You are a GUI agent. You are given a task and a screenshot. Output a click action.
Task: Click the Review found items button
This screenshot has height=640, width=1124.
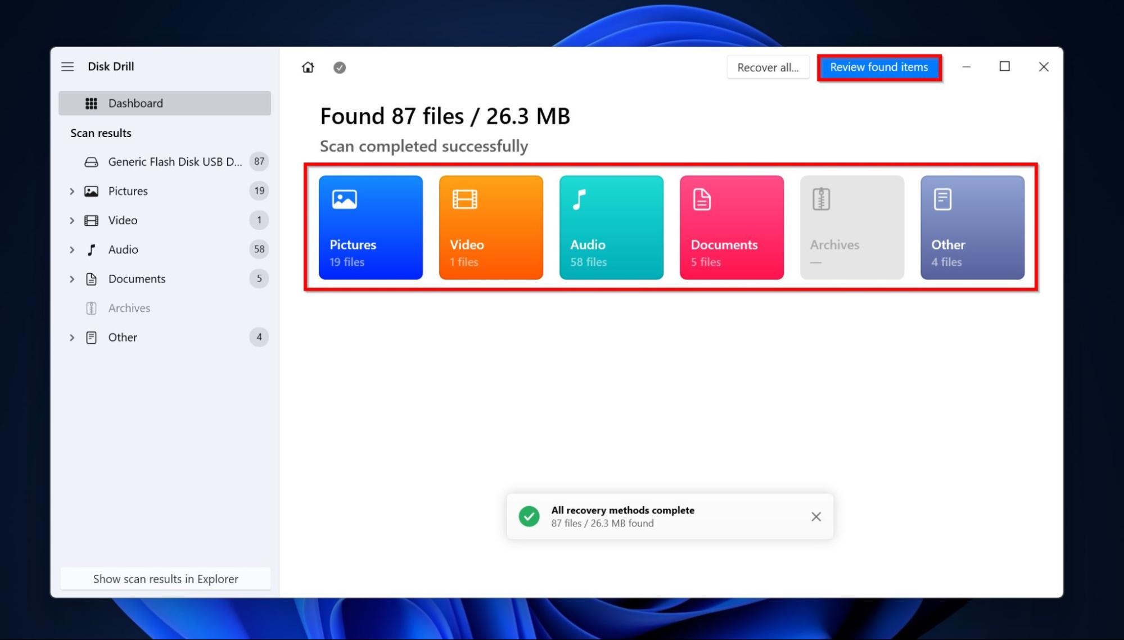coord(879,66)
